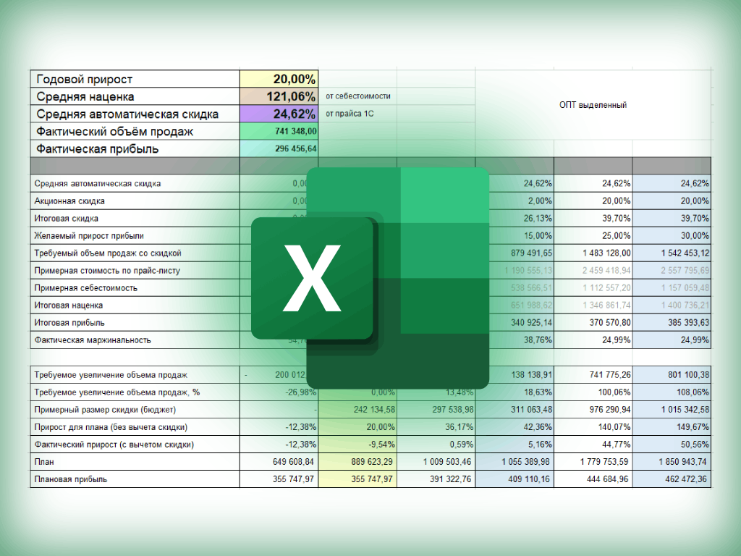This screenshot has width=741, height=556.
Task: Select the 462 472,36 planned profit cell
Action: pyautogui.click(x=672, y=479)
